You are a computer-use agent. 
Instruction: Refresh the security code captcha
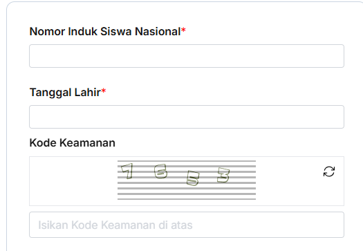[x=329, y=171]
